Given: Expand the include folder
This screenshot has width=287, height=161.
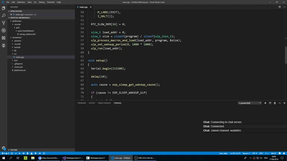Looking at the screenshot, I should (17, 47).
